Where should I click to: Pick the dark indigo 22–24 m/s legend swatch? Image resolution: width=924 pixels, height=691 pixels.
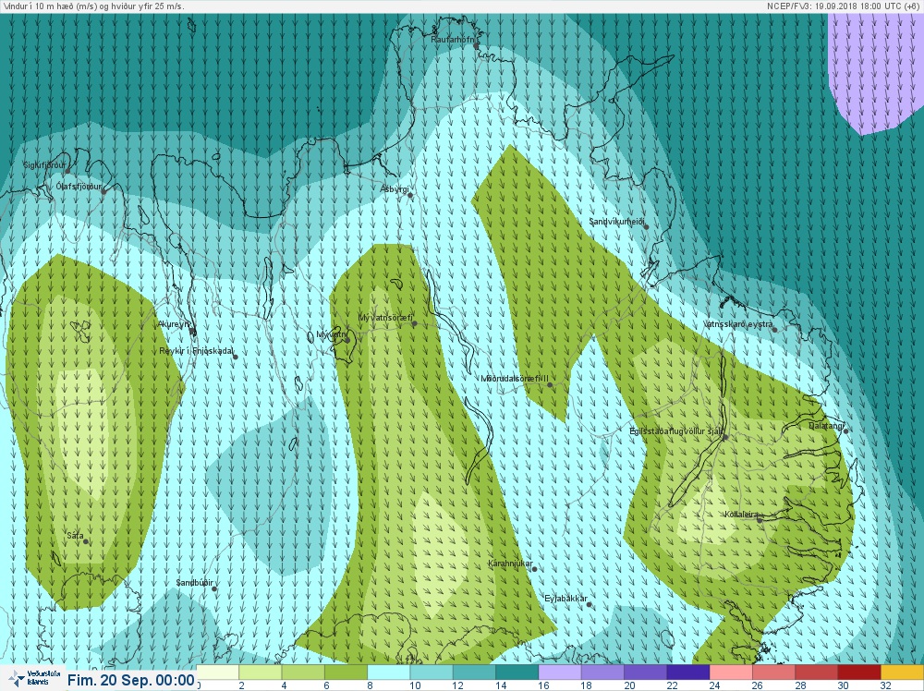point(688,673)
